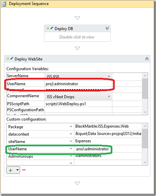
Task: Open the datacontext row dropdown arrow
Action: tap(71, 134)
